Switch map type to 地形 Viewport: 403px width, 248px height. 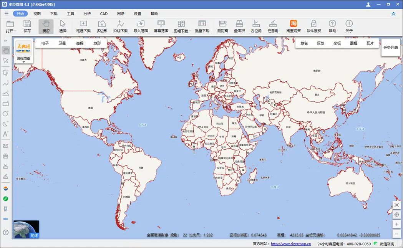point(97,43)
